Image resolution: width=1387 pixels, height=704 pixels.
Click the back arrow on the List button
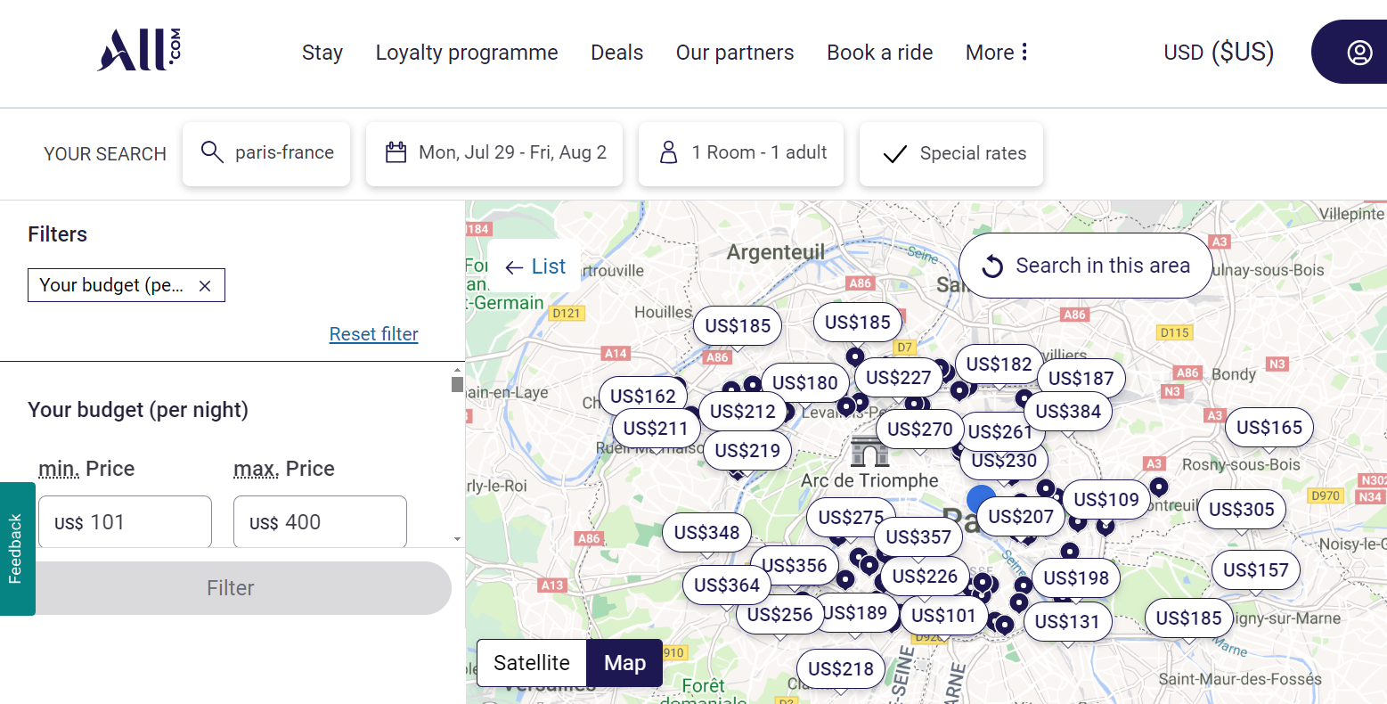click(x=515, y=266)
